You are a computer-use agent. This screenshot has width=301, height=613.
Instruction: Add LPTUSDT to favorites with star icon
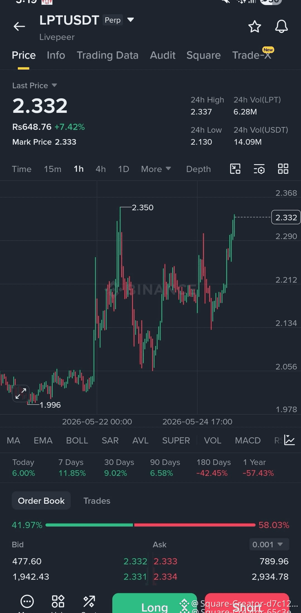pyautogui.click(x=254, y=27)
